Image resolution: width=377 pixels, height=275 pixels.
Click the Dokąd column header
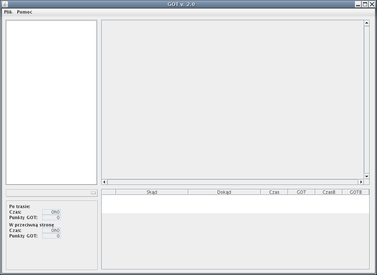pyautogui.click(x=224, y=192)
